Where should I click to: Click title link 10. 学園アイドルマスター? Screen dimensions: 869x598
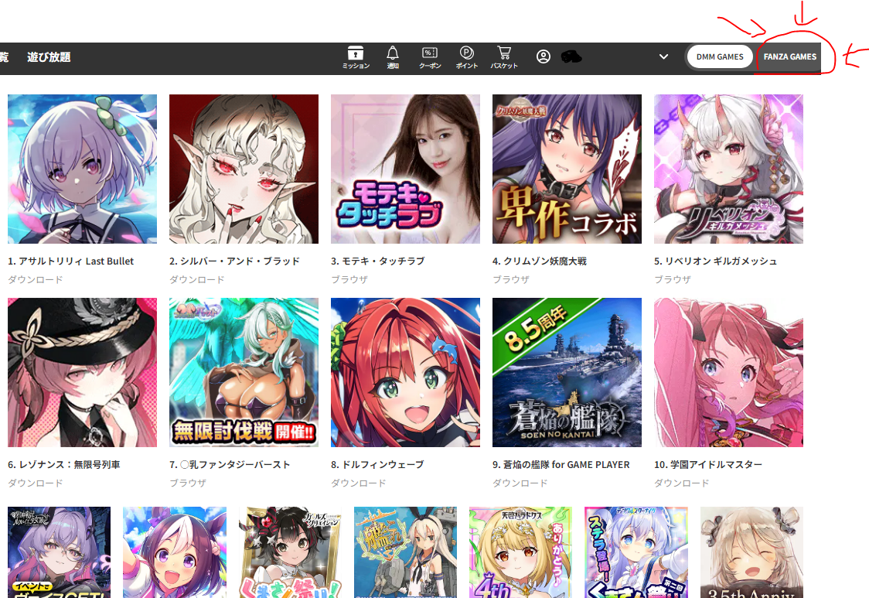tap(707, 464)
